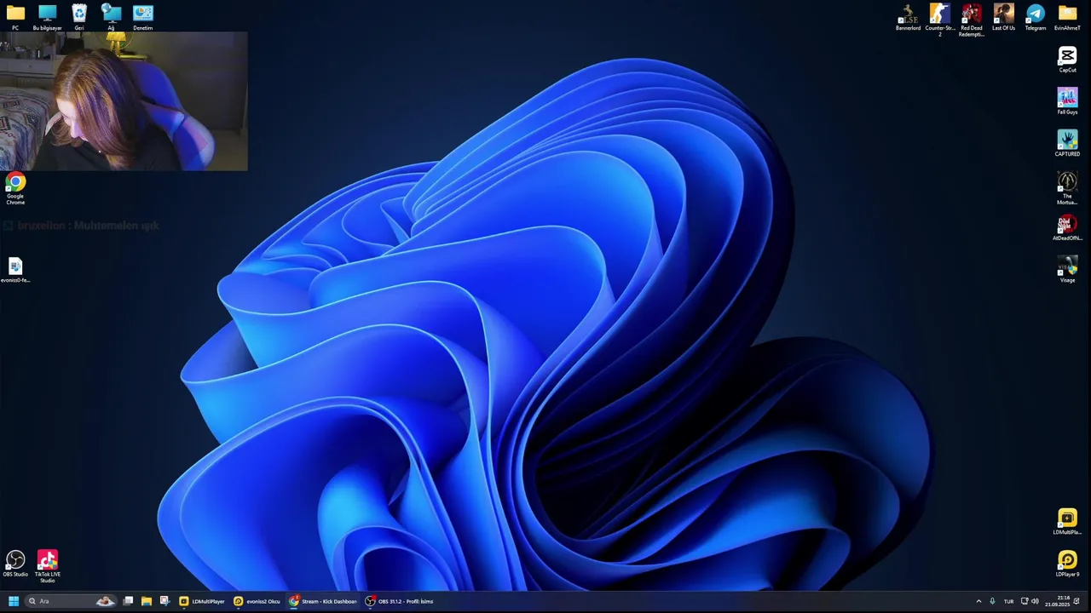Switch to evoniss2 Okcu taskbar window
Image resolution: width=1091 pixels, height=613 pixels.
click(x=257, y=601)
